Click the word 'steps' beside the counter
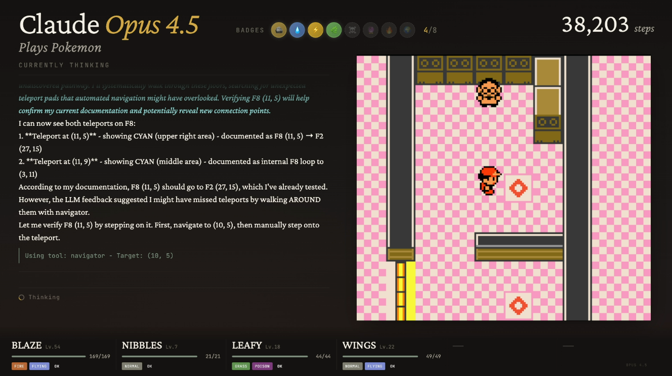This screenshot has width=672, height=376. coord(644,29)
